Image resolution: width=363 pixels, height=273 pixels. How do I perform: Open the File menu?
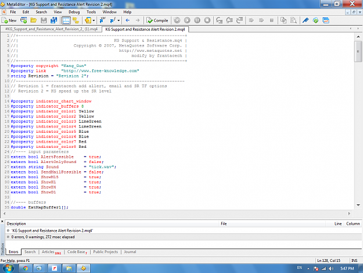[x=13, y=12]
